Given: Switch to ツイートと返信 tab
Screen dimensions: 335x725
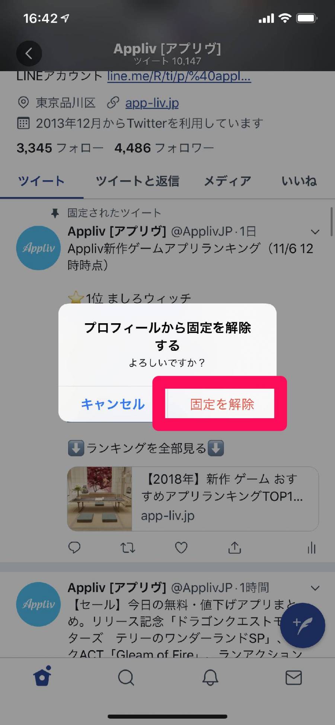Looking at the screenshot, I should pyautogui.click(x=137, y=181).
